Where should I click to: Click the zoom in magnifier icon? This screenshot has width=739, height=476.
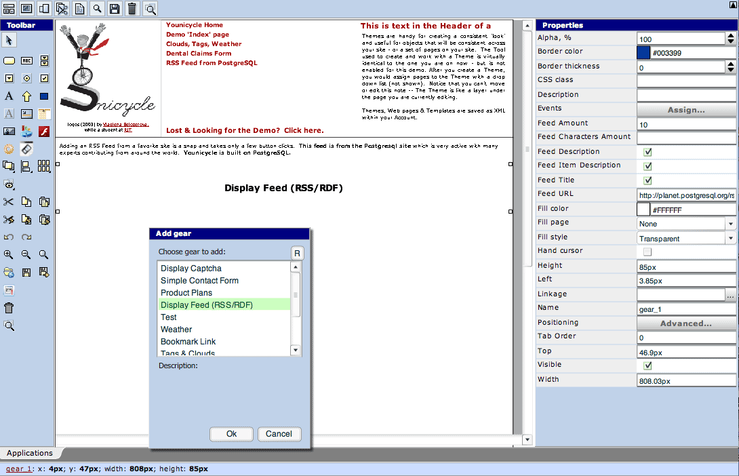[9, 255]
